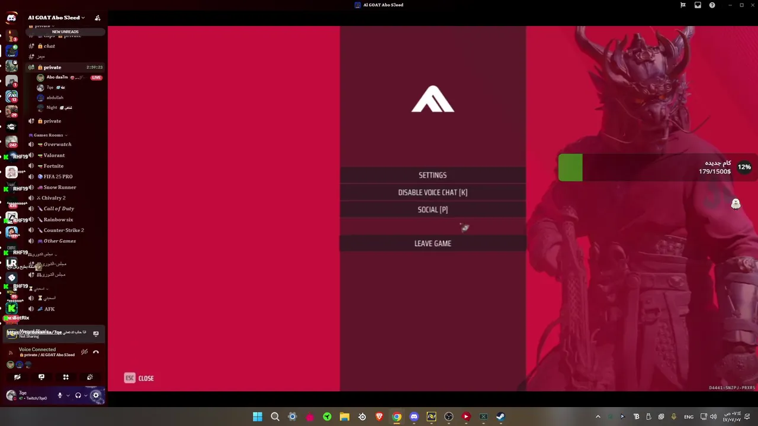The image size is (758, 426).
Task: Mute the microphone in user panel
Action: 60,395
